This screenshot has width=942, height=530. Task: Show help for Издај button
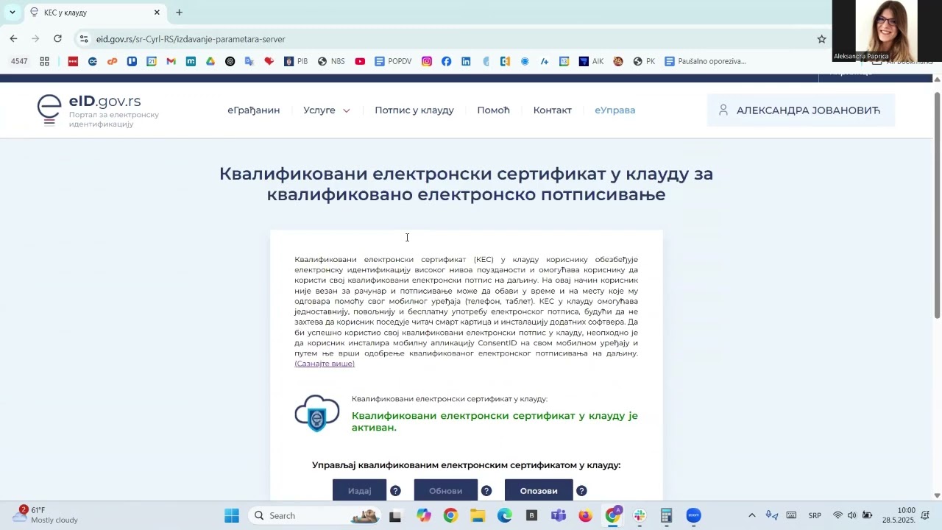pyautogui.click(x=395, y=491)
